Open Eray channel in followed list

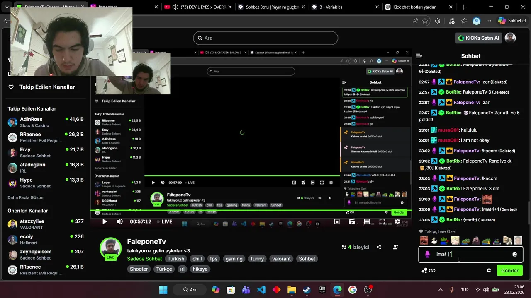46,152
